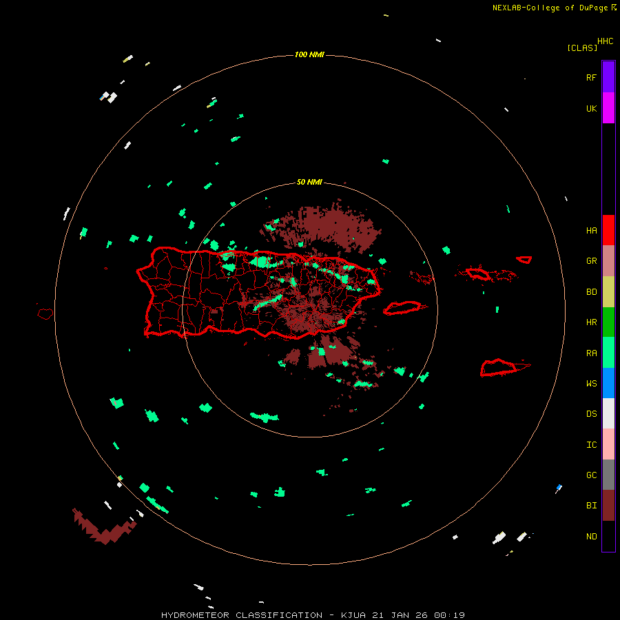This screenshot has width=620, height=620.
Task: Click the DS legend label
Action: click(592, 414)
